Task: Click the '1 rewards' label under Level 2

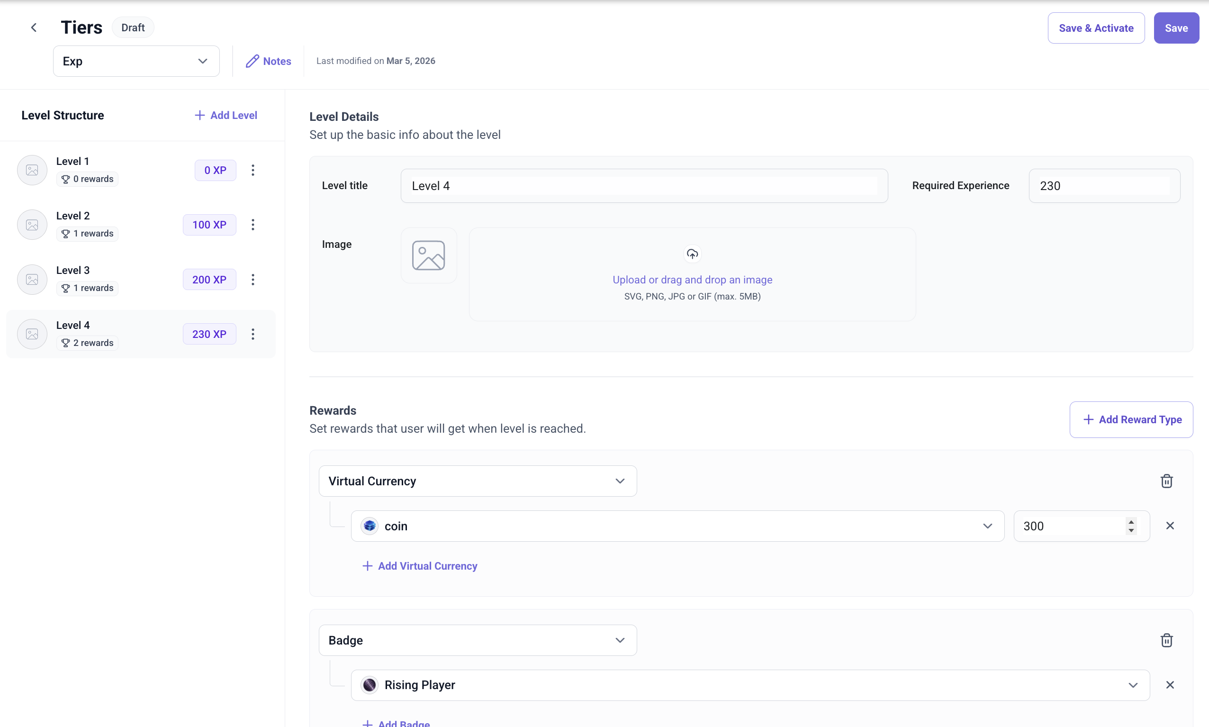Action: point(87,234)
